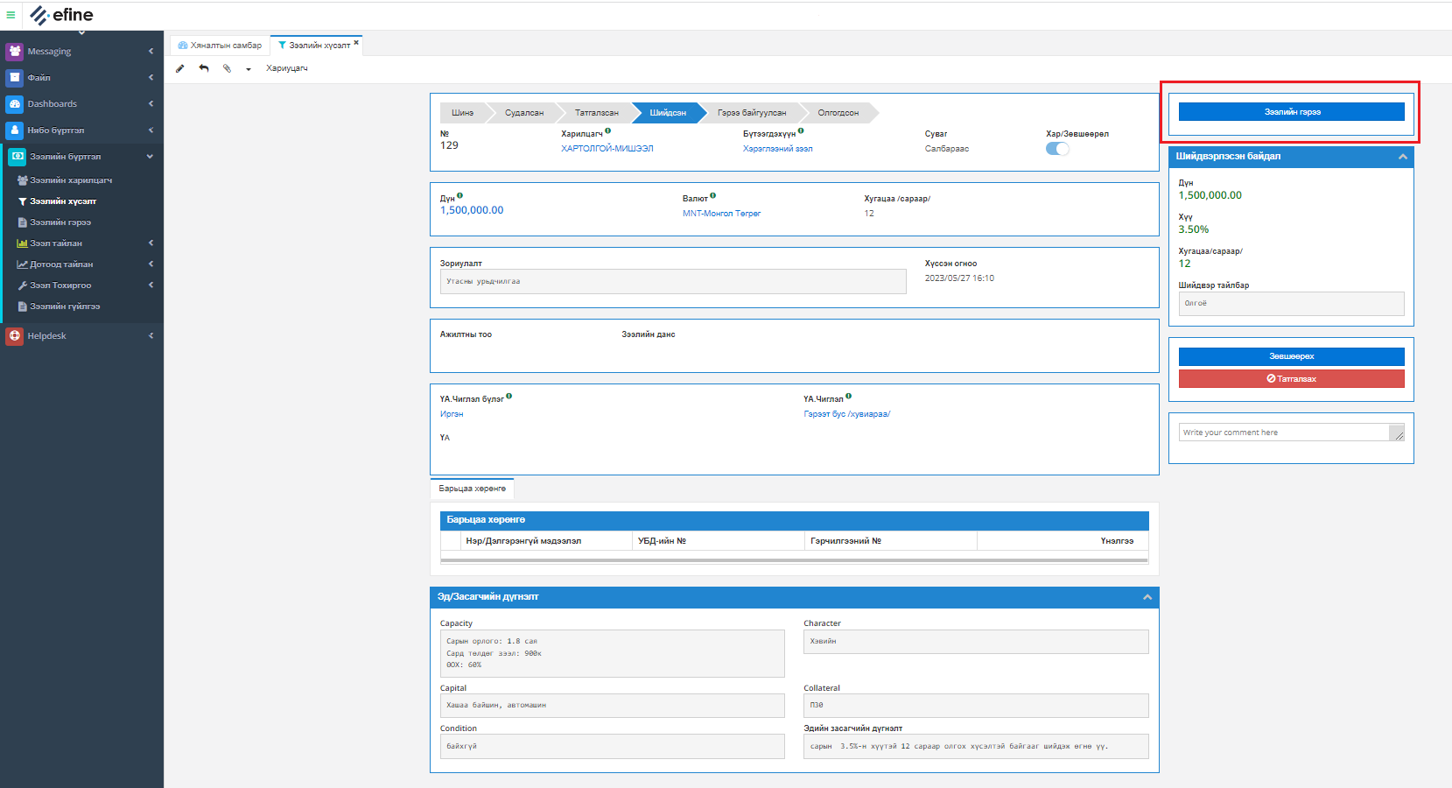Expand the Helpdesk menu arrow
1452x788 pixels.
click(151, 335)
